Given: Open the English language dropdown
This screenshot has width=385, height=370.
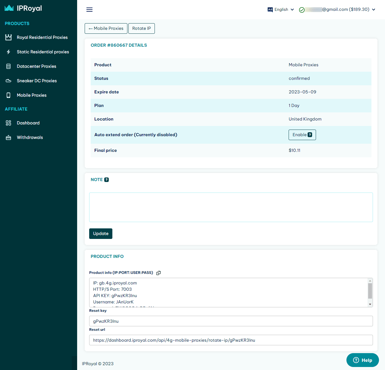Looking at the screenshot, I should [x=281, y=10].
